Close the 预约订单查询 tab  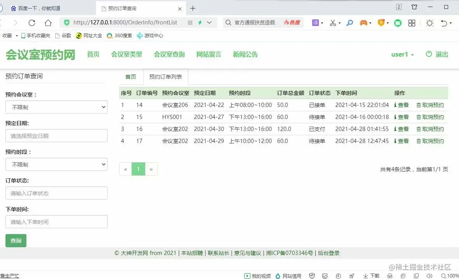180,9
